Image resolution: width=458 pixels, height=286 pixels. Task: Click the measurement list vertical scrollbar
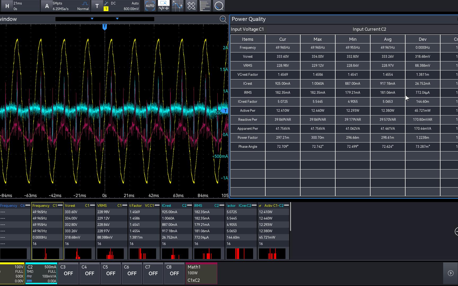pos(290,217)
